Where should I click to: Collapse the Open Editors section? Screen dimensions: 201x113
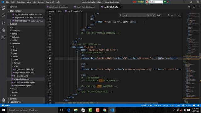coord(26,11)
